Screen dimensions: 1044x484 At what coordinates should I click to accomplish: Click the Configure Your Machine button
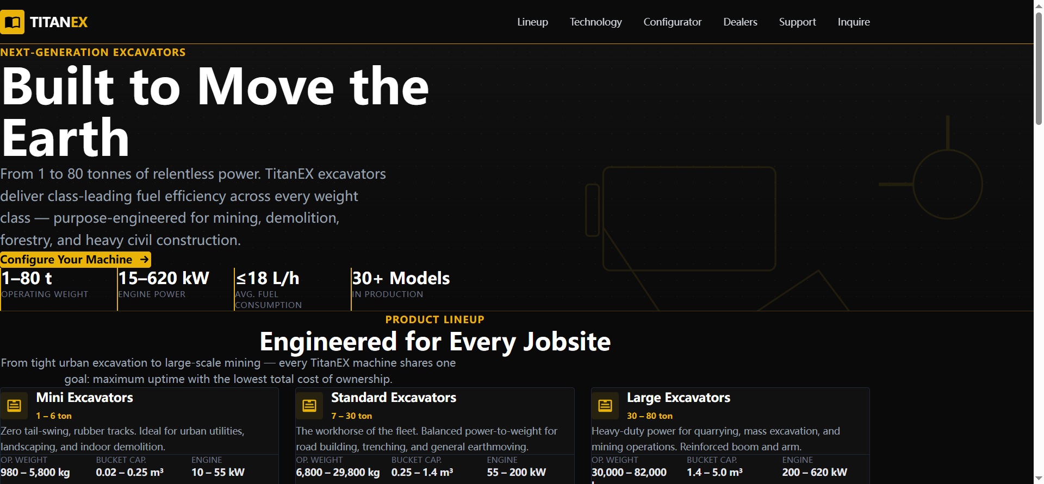click(x=75, y=260)
